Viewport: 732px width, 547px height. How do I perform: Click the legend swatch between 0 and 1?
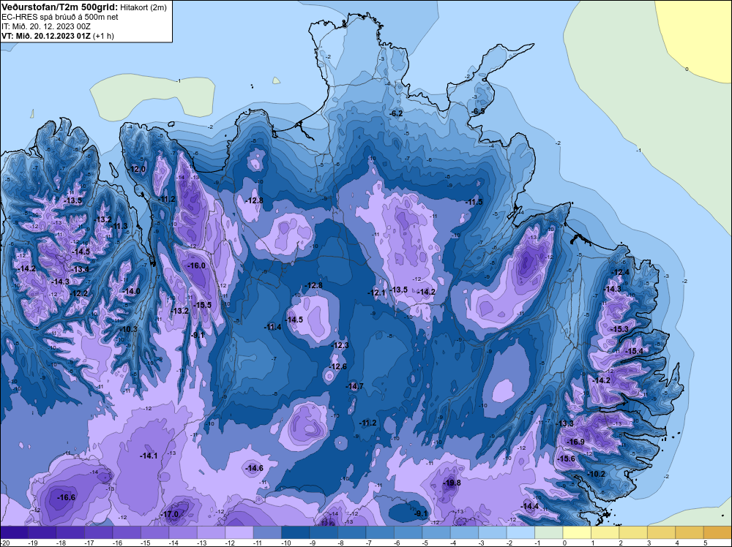pos(577,532)
